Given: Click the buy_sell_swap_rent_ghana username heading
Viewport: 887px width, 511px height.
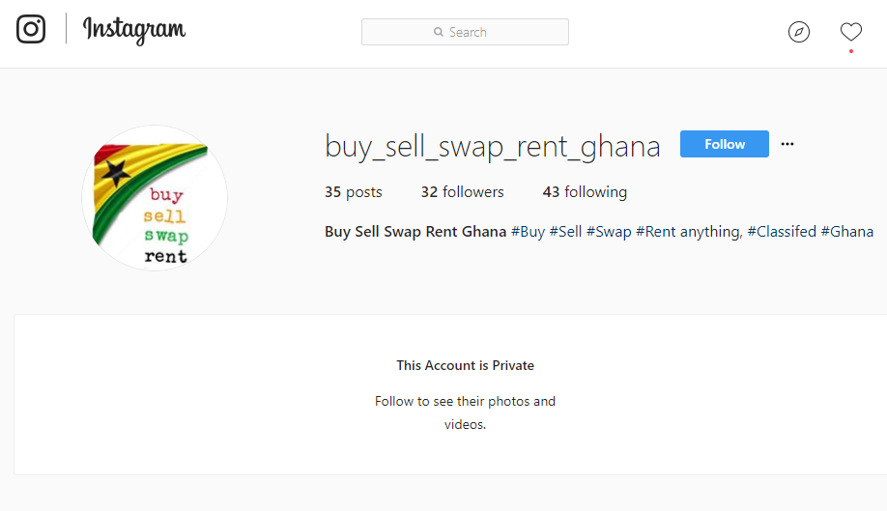Looking at the screenshot, I should pos(493,146).
